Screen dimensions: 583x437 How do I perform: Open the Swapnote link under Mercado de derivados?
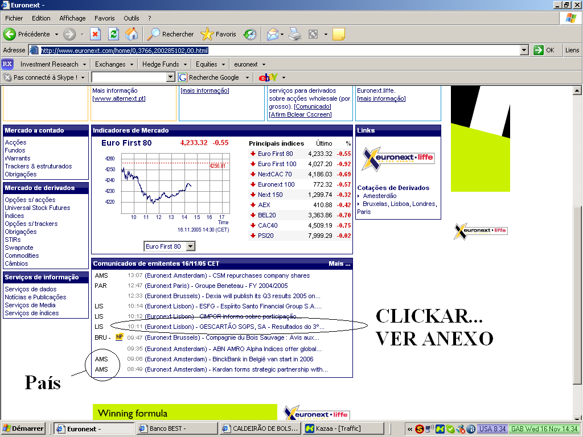point(19,248)
